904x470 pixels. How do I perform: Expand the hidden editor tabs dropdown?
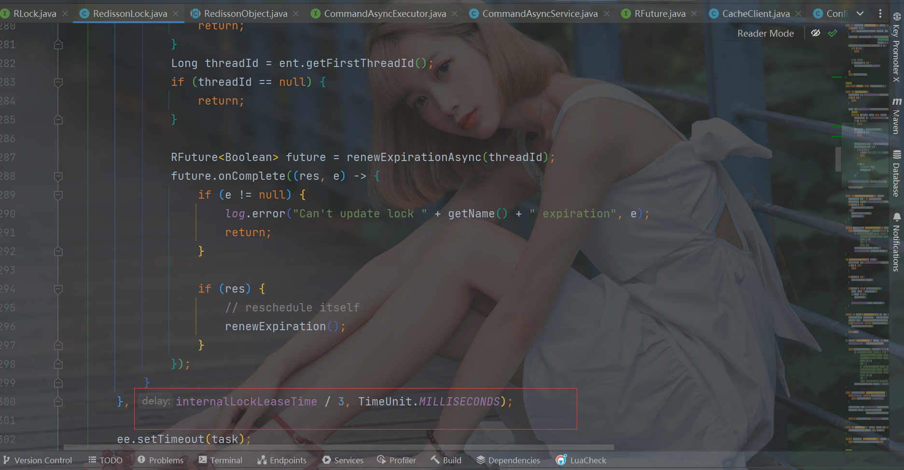[x=860, y=13]
